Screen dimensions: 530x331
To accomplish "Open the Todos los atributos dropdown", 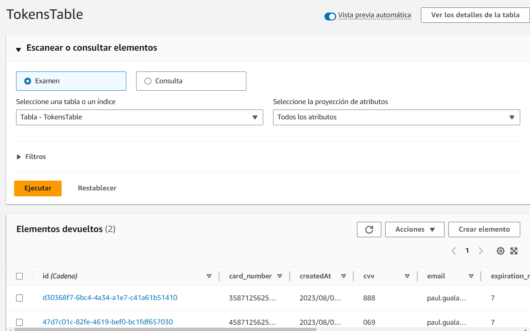I will 512,117.
